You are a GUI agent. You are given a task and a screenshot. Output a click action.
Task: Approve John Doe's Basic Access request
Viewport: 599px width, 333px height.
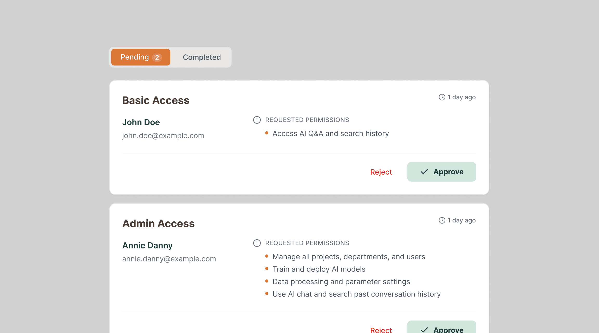(441, 172)
